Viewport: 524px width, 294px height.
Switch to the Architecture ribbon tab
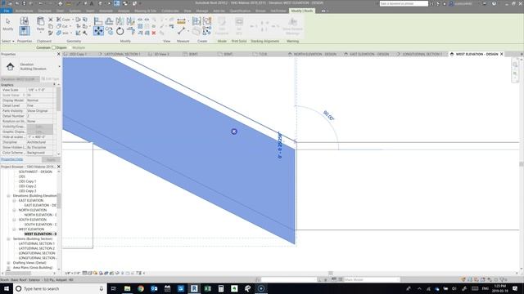point(24,11)
